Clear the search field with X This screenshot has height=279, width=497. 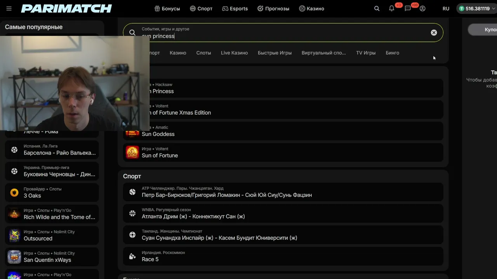[434, 33]
